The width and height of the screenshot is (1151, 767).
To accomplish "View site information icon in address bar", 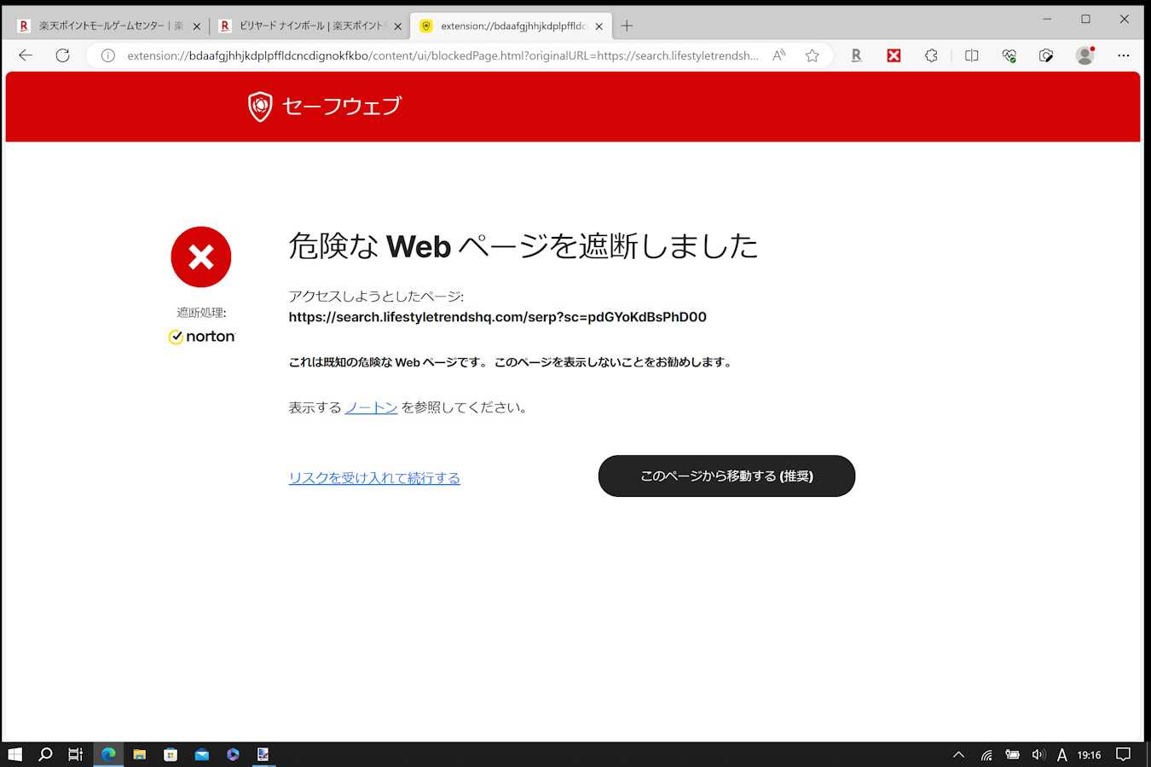I will click(x=108, y=55).
